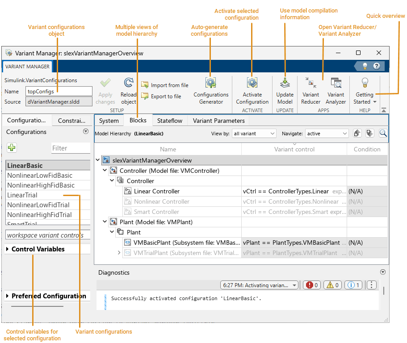This screenshot has width=407, height=343.
Task: Switch to the Stateflow tab
Action: tap(170, 121)
